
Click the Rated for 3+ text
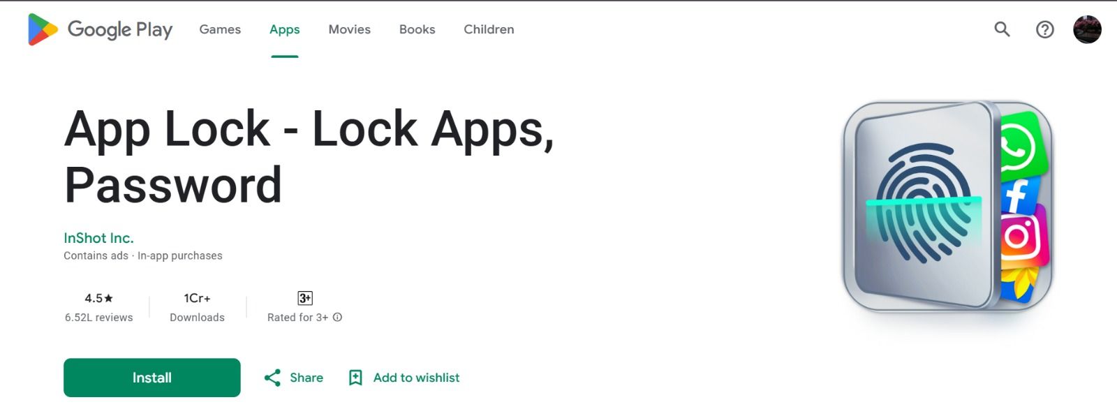coord(297,318)
